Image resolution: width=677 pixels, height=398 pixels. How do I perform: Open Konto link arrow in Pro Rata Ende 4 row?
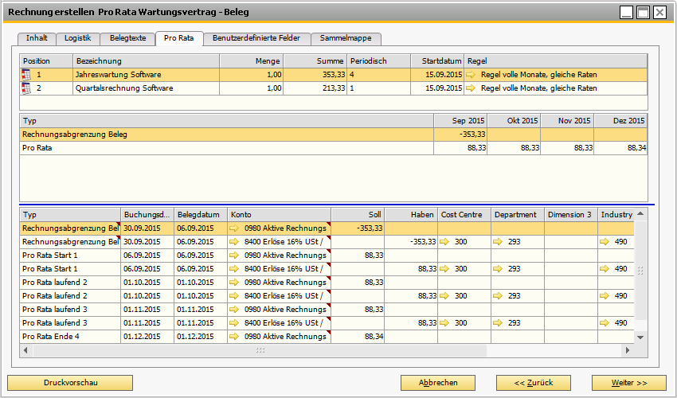pyautogui.click(x=235, y=337)
